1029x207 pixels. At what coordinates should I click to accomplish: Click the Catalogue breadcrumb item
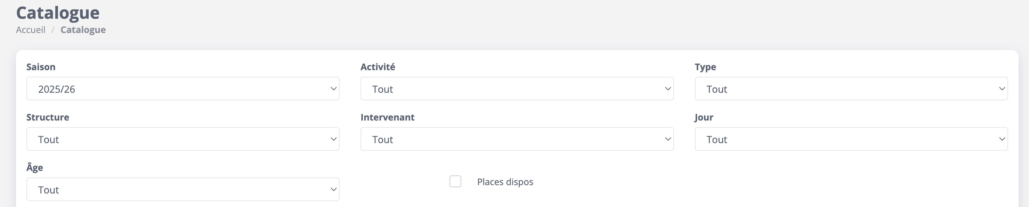83,30
